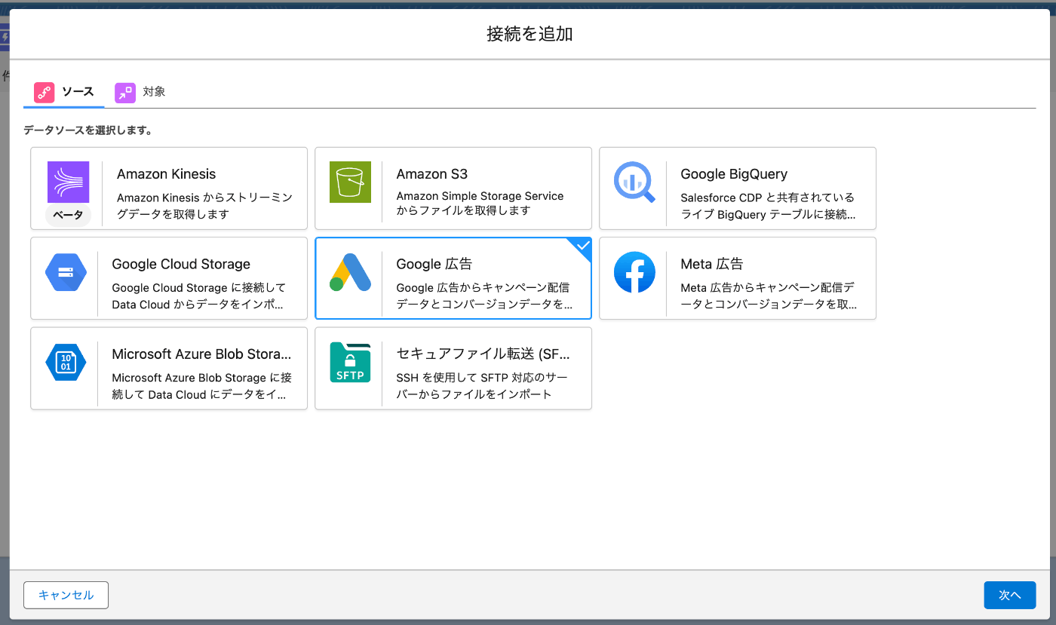Screen dimensions: 1056x625
Task: Click the Google 広告 campaign data description
Action: click(484, 296)
